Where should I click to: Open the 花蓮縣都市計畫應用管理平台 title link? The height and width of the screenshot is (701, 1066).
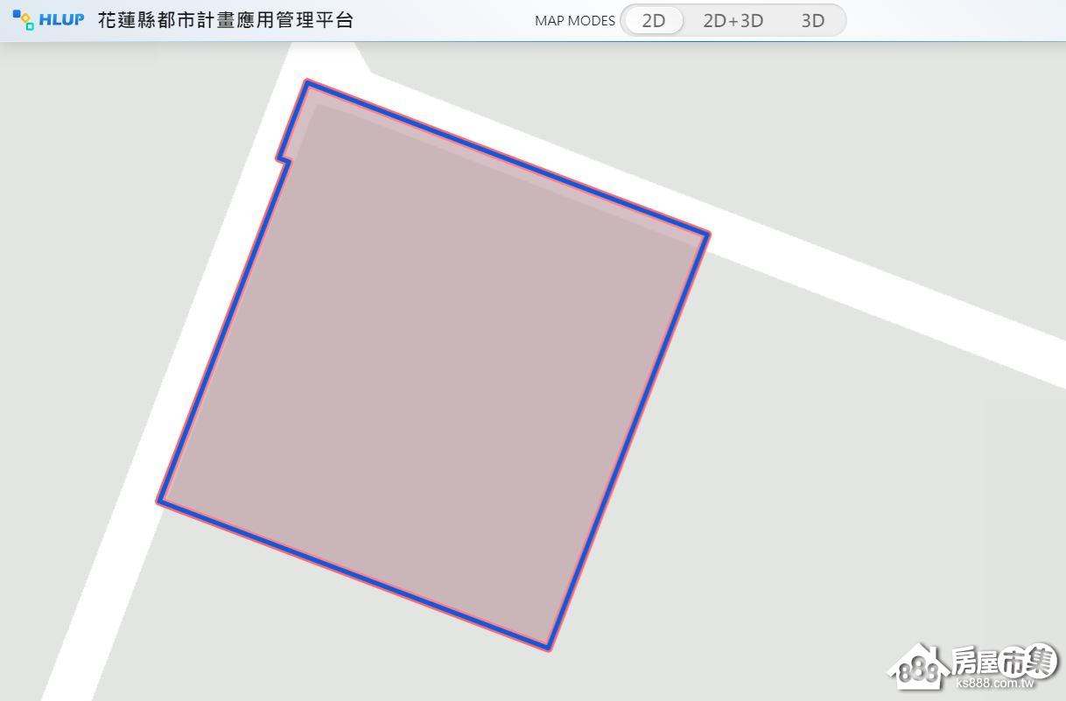226,20
